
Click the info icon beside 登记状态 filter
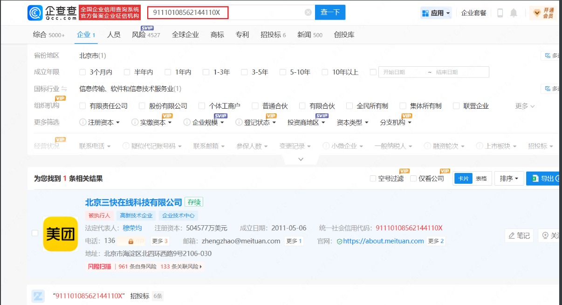pyautogui.click(x=239, y=122)
